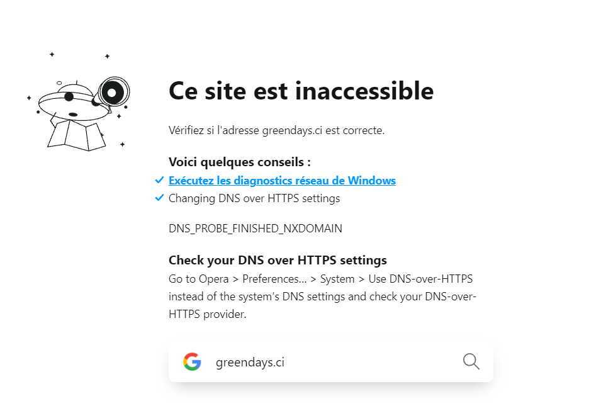Click the checkmark beside Changing DNS over HTTPS

[x=159, y=198]
